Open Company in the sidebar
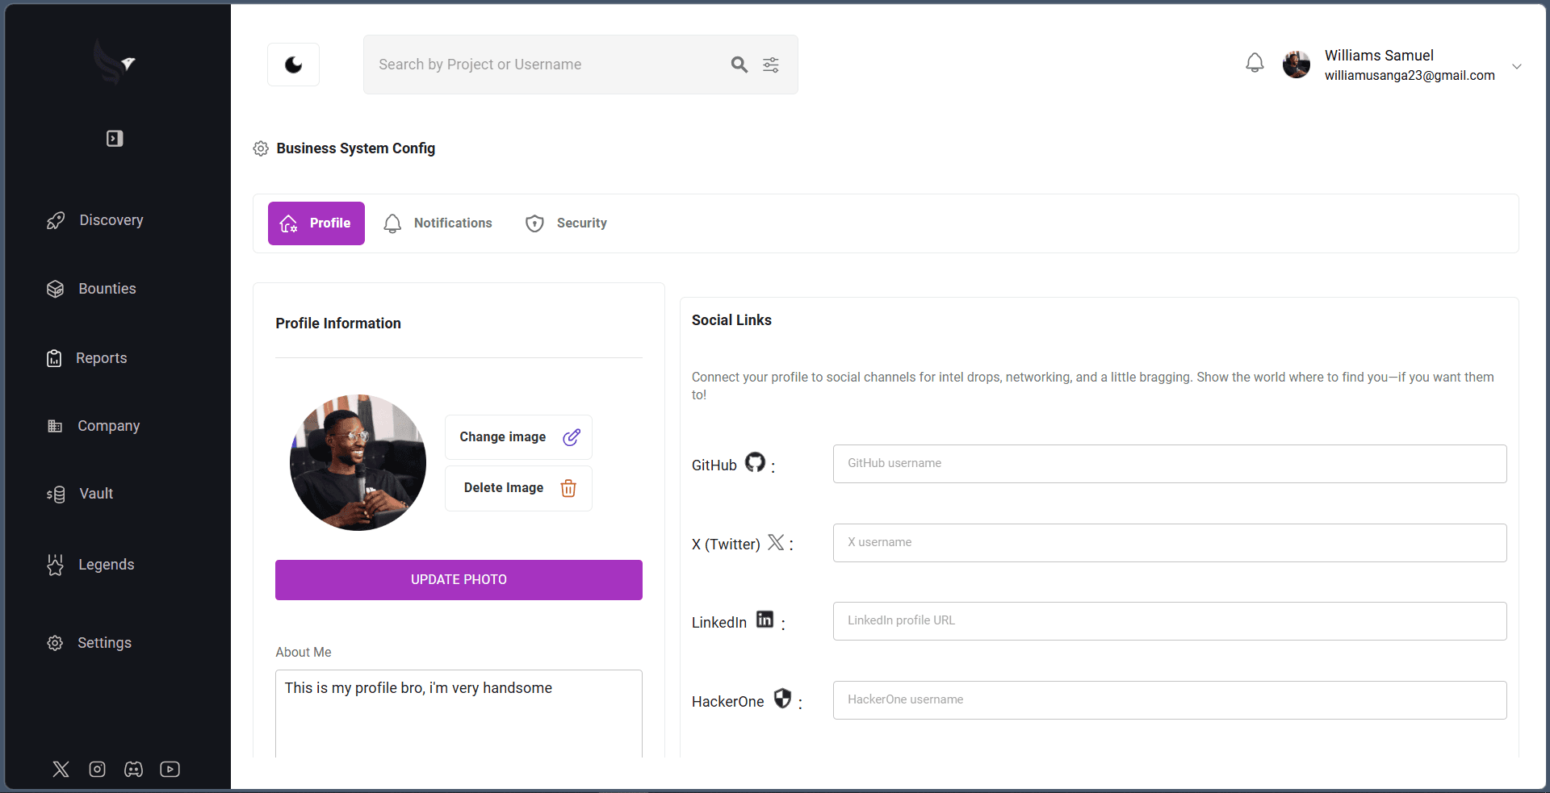Viewport: 1550px width, 793px height. pos(94,426)
